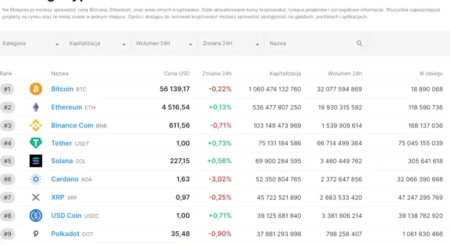Click Polkadot volume 798 256 407
Image resolution: width=450 pixels, height=245 pixels.
pos(344,234)
